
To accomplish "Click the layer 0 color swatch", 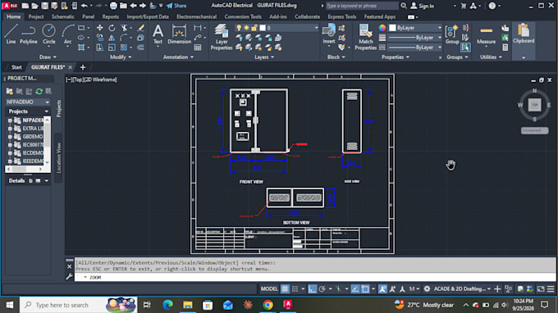I will pos(263,28).
